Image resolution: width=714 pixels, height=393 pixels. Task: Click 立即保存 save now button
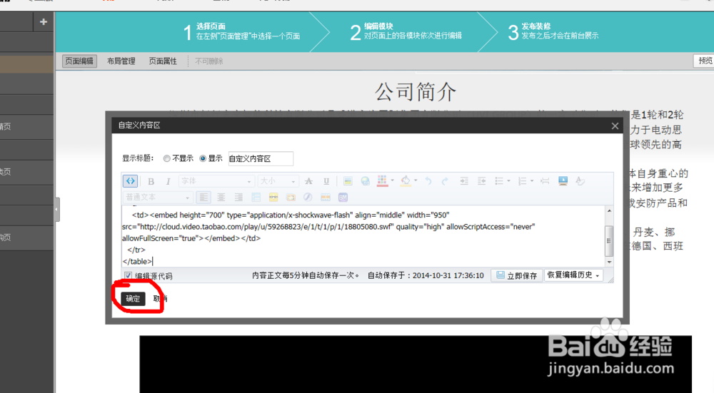point(517,275)
